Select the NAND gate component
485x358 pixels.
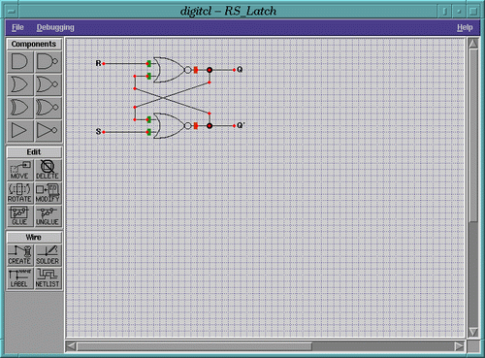point(48,61)
